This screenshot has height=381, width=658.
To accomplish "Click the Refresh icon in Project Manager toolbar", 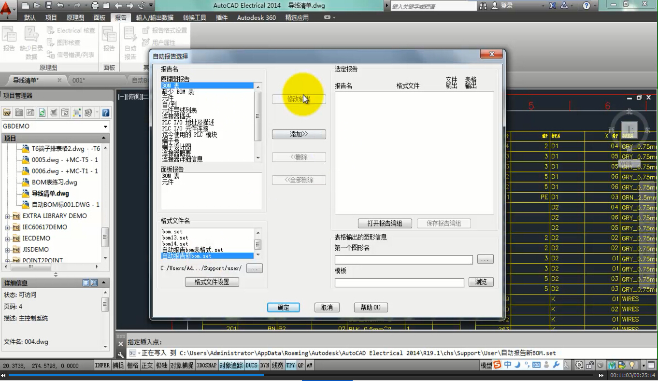I will [x=42, y=113].
